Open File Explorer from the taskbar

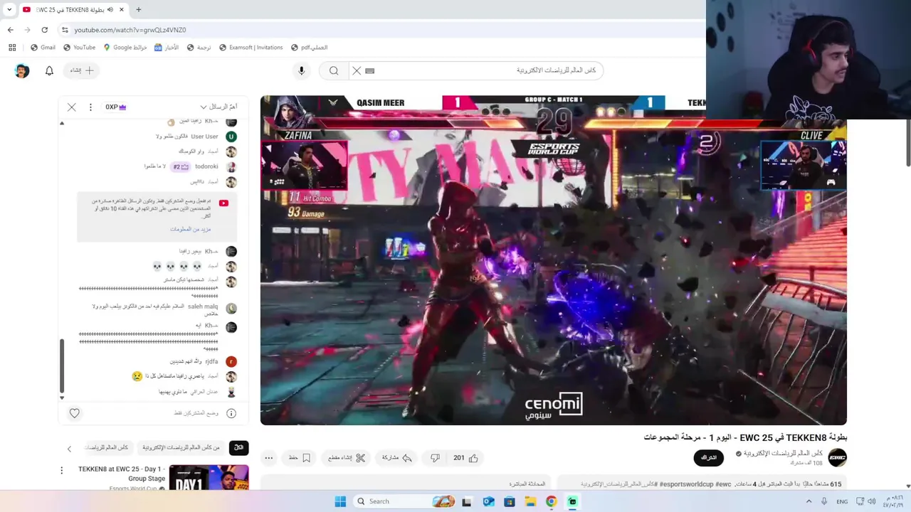pyautogui.click(x=530, y=501)
